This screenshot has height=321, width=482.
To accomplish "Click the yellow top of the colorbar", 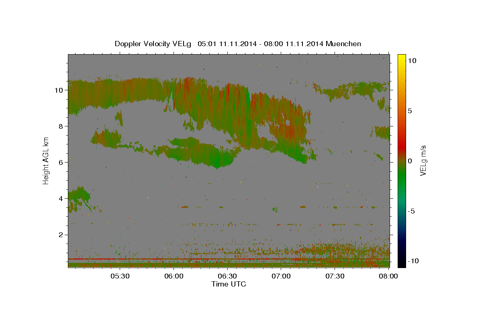I will point(402,58).
